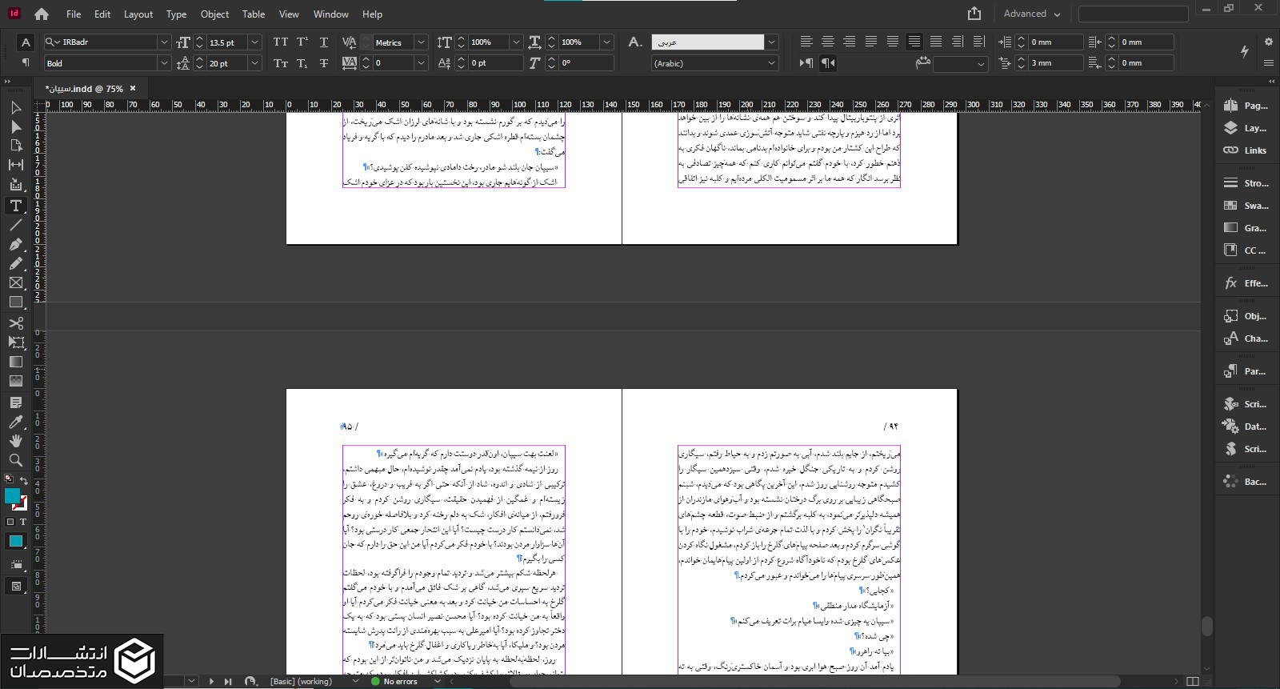The image size is (1280, 689).
Task: Enable left-to-right paragraph direction
Action: tap(806, 63)
